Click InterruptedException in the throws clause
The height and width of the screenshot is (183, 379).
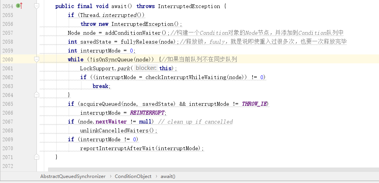[x=189, y=6]
